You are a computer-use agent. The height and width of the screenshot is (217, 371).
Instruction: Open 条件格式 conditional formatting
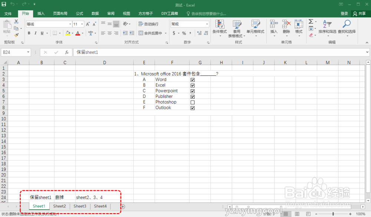click(220, 28)
